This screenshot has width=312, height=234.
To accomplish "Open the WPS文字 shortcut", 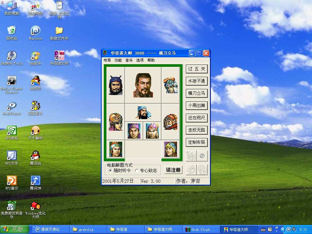I will pos(12,158).
